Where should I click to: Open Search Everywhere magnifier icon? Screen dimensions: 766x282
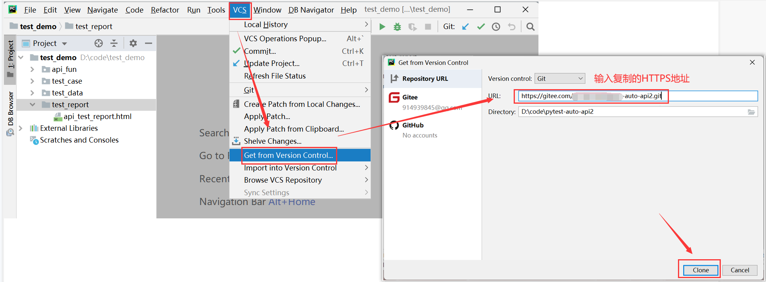pyautogui.click(x=530, y=27)
